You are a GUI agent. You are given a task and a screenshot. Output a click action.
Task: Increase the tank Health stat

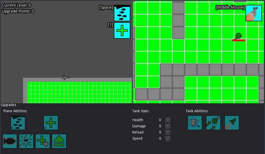[x=168, y=120]
